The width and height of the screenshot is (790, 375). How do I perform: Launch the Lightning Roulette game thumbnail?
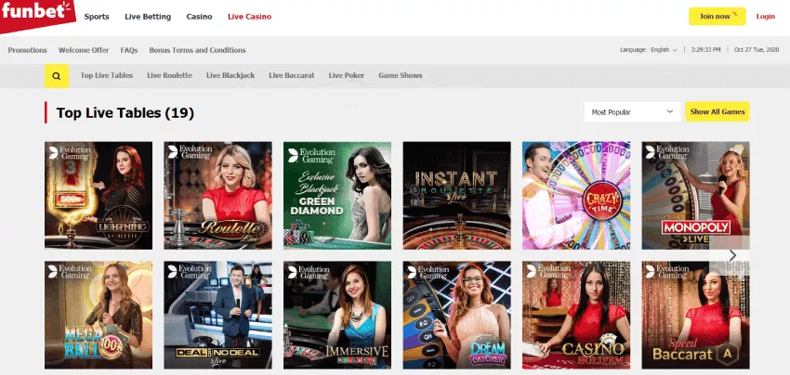click(99, 195)
